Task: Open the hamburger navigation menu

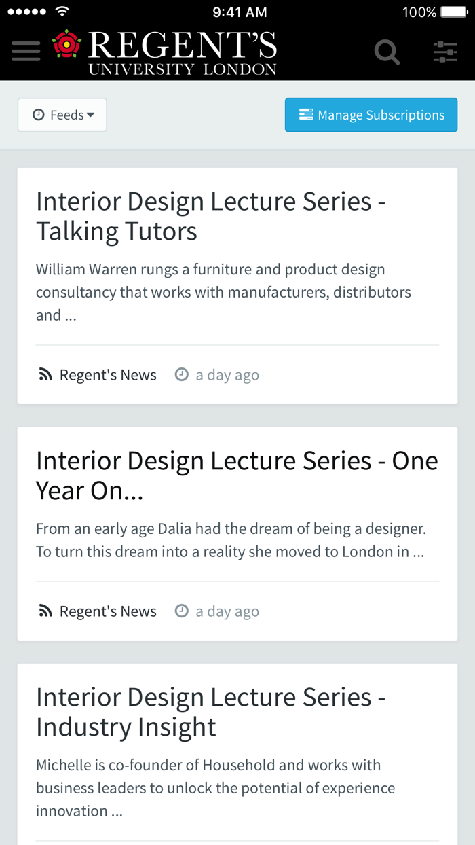Action: (26, 52)
